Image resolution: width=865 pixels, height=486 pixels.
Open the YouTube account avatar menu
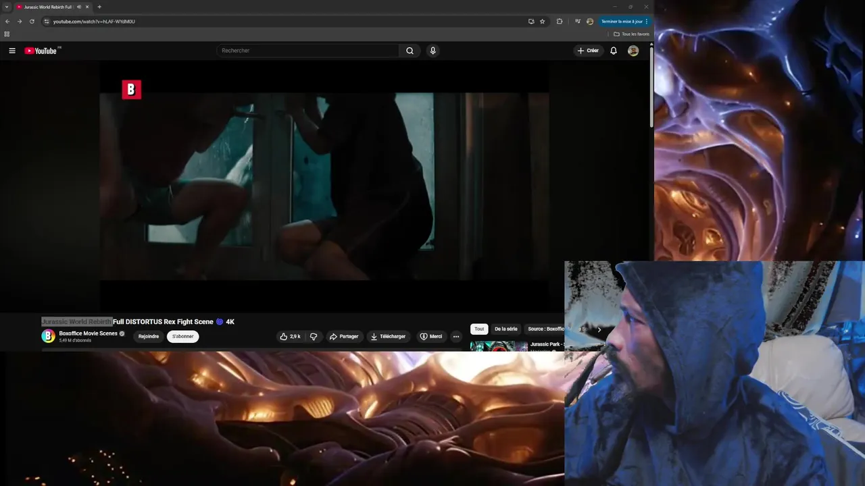coord(633,51)
